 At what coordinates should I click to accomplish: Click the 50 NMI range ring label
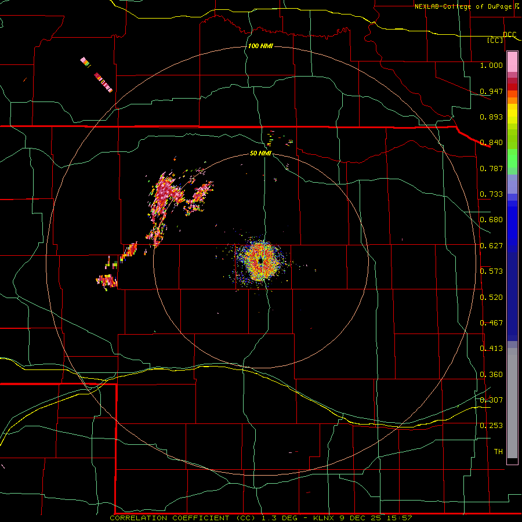coord(260,153)
